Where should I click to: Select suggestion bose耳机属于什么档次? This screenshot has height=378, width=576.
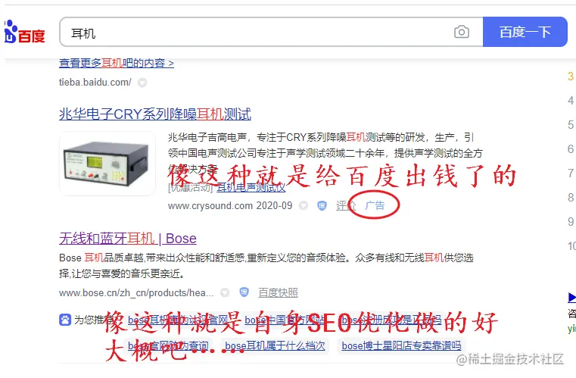(x=275, y=346)
